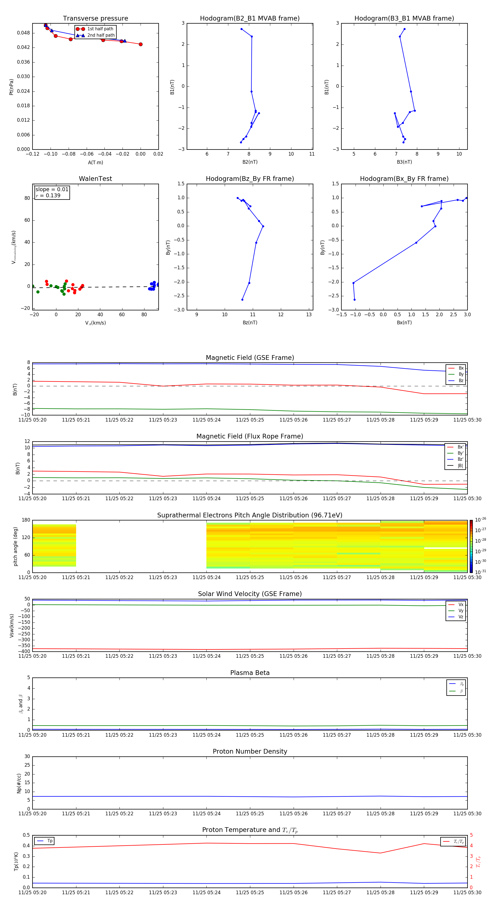This screenshot has height=917, width=500.
Task: Click the 'B3(nT)' x-axis label
Action: point(404,162)
